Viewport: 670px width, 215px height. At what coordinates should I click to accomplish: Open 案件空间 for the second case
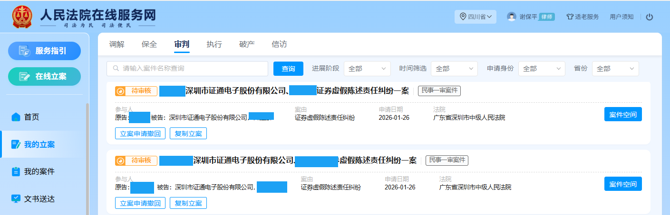pyautogui.click(x=623, y=184)
